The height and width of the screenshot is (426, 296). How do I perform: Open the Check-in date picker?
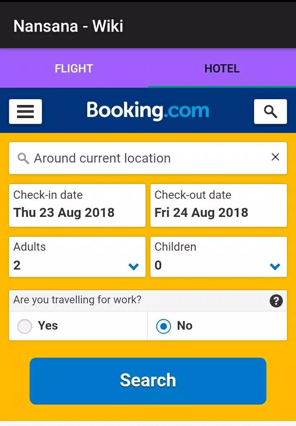tap(77, 205)
